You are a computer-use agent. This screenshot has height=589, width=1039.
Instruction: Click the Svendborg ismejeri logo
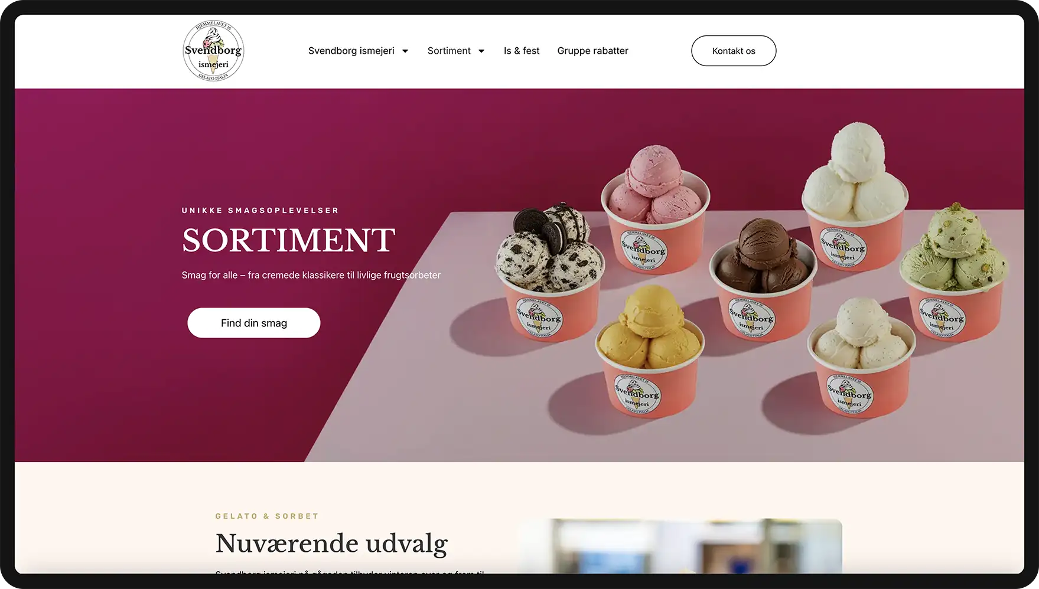pos(213,51)
